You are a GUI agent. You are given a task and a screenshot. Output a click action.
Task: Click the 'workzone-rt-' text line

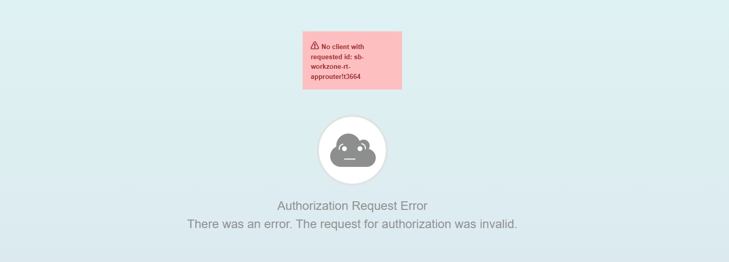331,67
